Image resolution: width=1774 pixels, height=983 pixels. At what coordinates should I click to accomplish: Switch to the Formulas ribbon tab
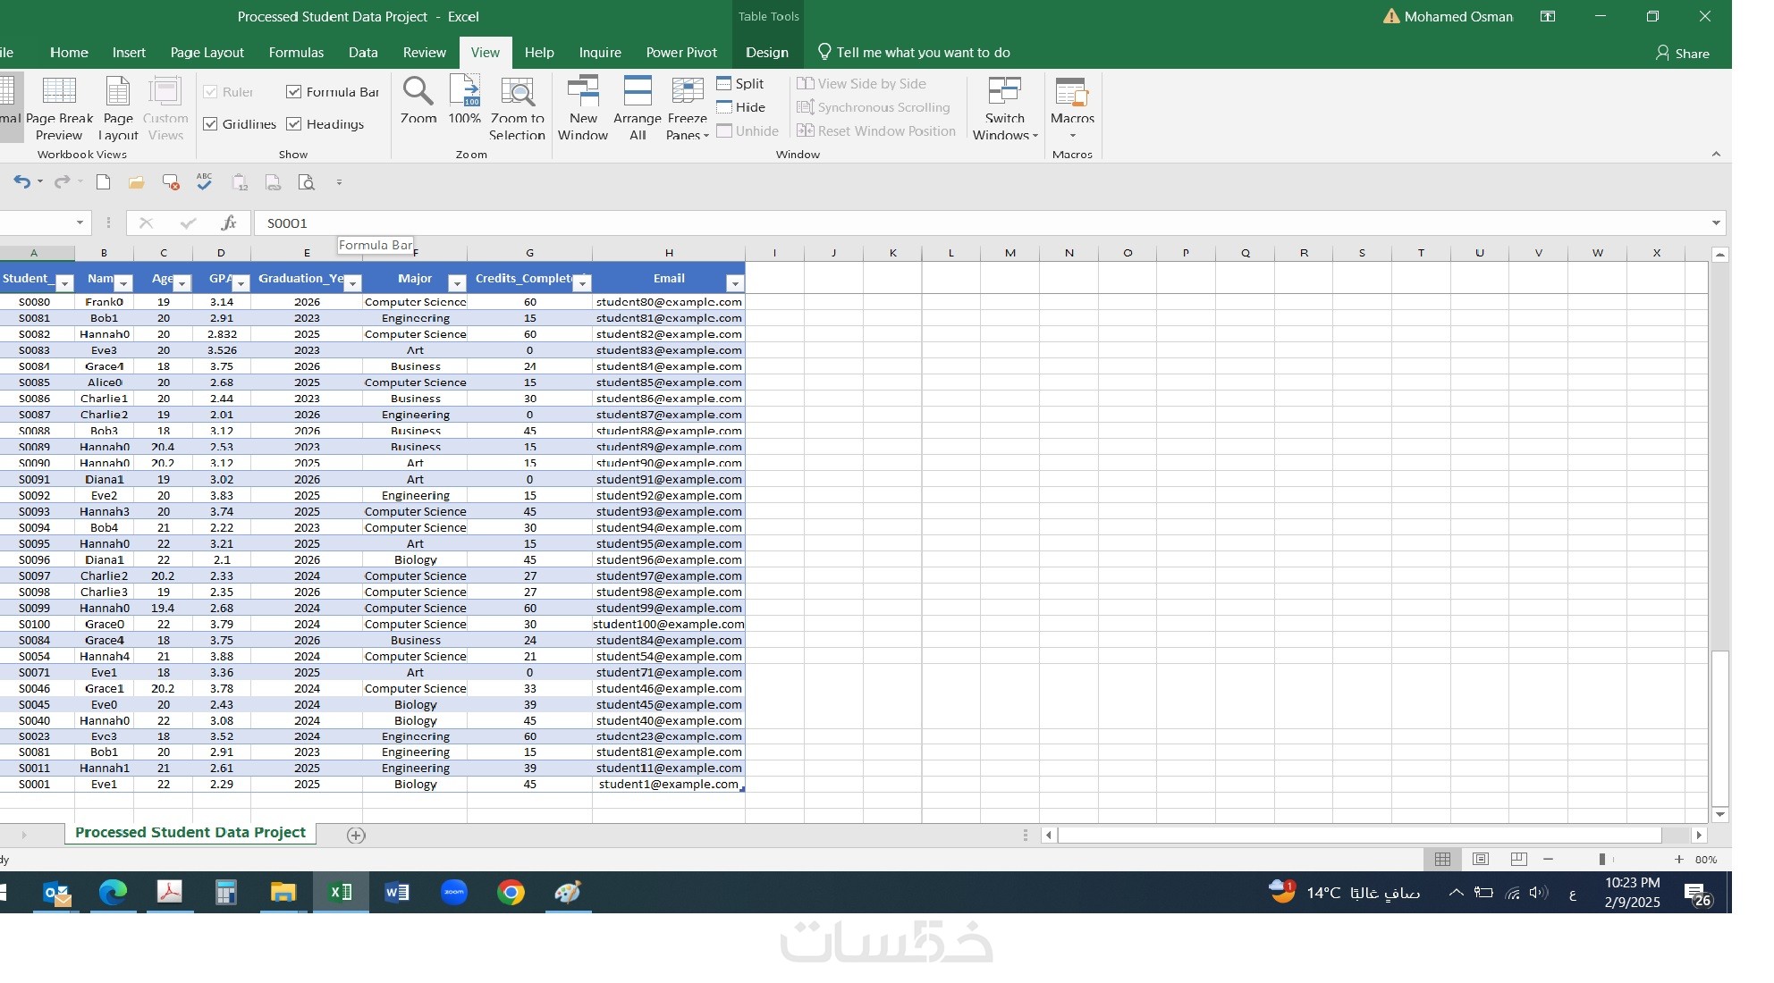296,53
